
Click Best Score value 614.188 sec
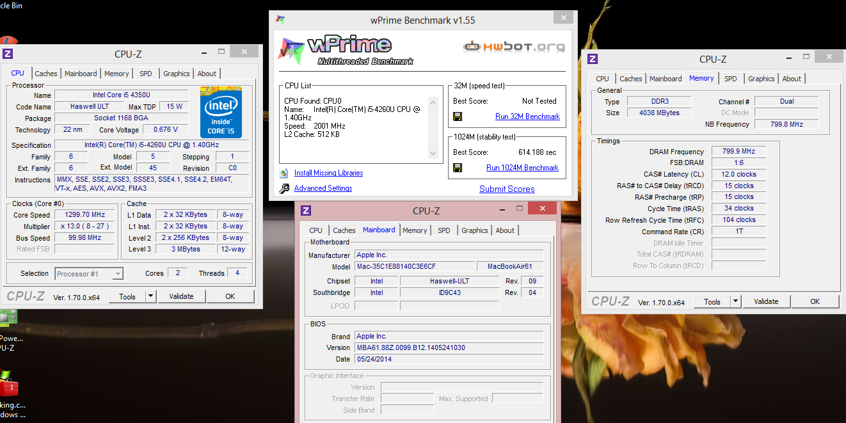tap(538, 152)
